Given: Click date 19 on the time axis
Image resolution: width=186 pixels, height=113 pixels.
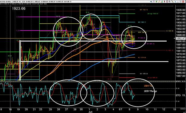Looking at the screenshot, I should point(18,109).
